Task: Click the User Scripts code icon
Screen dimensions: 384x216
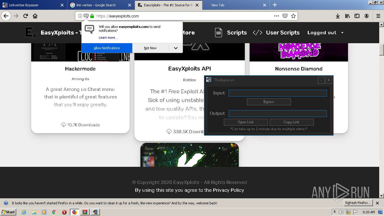Action: pyautogui.click(x=258, y=32)
